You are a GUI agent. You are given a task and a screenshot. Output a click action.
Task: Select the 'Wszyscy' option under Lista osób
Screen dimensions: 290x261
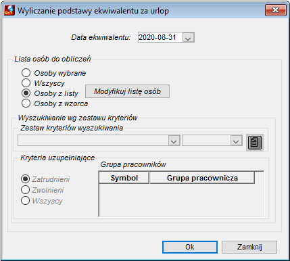pos(26,83)
